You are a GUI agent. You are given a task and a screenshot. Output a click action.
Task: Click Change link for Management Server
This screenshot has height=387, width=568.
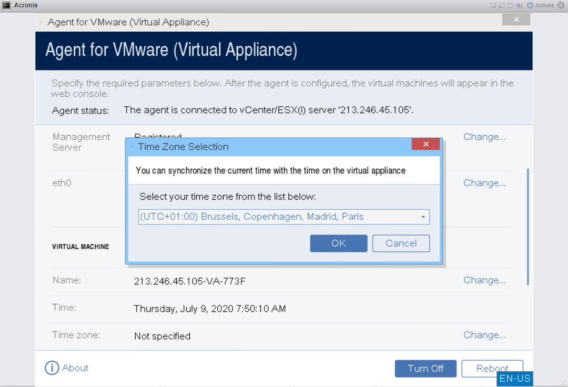tap(484, 137)
